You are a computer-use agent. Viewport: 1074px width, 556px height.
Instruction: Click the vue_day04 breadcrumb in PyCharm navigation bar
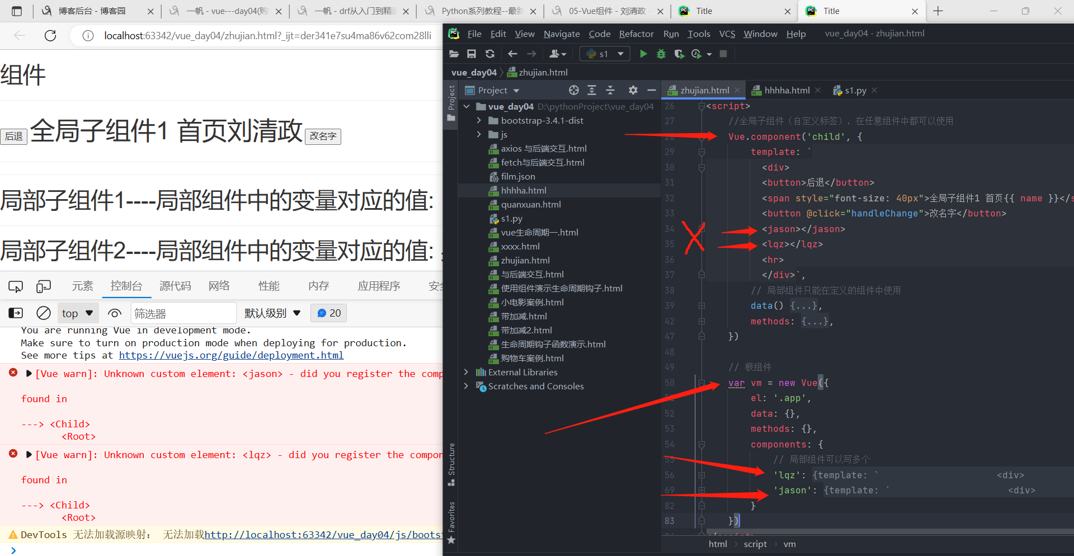[474, 72]
